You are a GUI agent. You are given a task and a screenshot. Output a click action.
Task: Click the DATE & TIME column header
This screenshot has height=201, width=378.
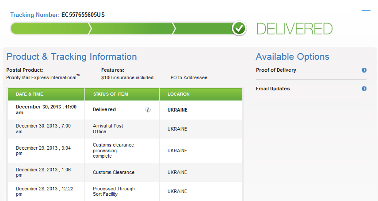click(x=30, y=94)
